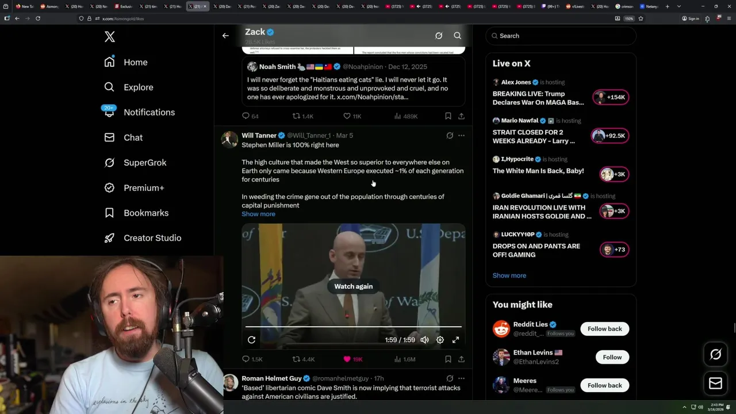Open the taskbar volume icon
Screen dimensions: 736x414
pos(700,407)
